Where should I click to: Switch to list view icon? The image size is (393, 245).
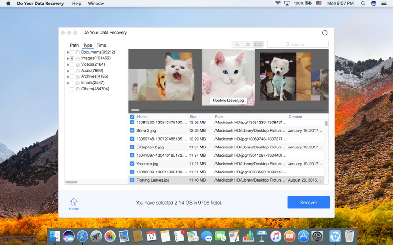tap(237, 44)
